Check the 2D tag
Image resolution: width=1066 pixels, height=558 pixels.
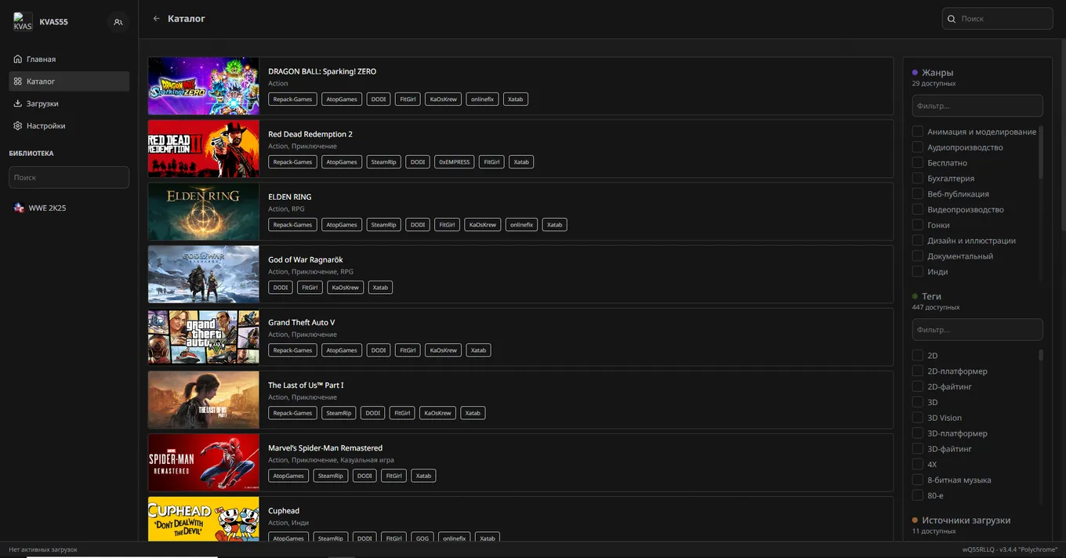click(917, 356)
